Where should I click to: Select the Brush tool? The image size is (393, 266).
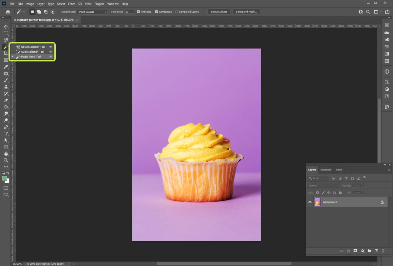[x=6, y=80]
